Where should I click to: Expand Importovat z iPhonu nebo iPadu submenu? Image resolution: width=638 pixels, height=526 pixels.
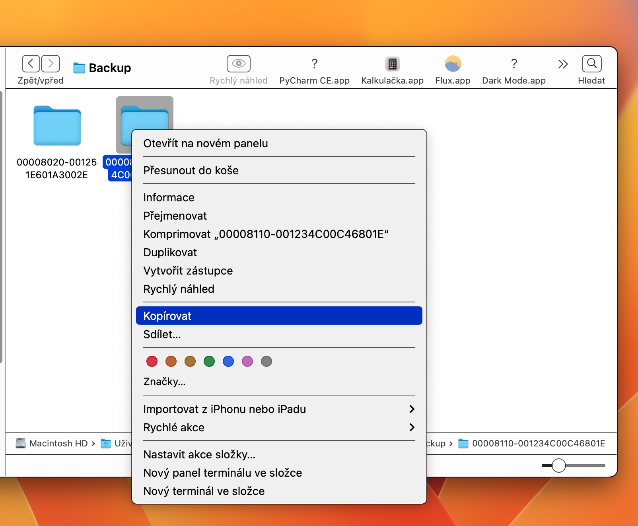tap(279, 409)
